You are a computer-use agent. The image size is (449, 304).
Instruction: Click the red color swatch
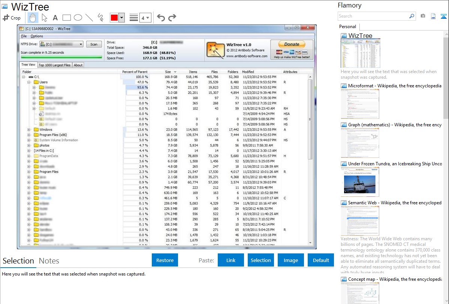pos(114,18)
